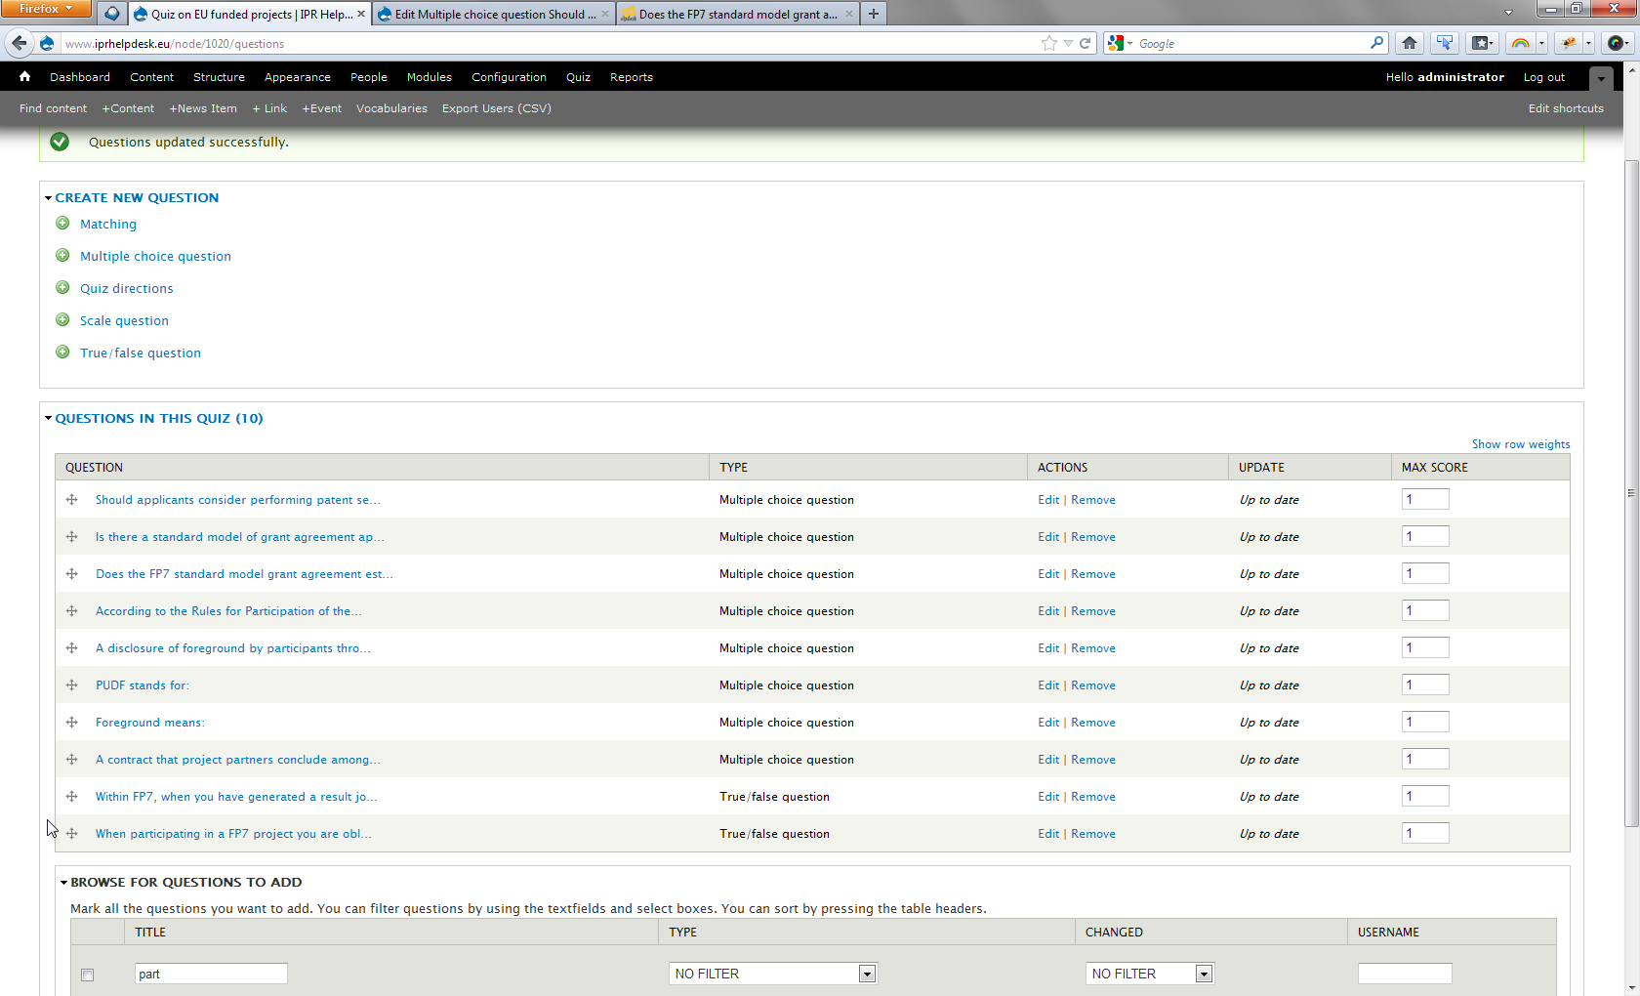The width and height of the screenshot is (1640, 996).
Task: Click the plus icon beside Quiz directions
Action: pyautogui.click(x=62, y=288)
